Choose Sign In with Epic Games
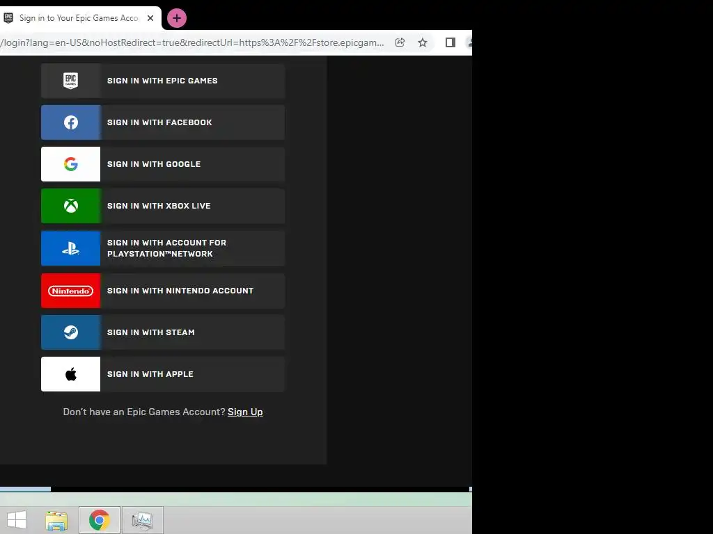 (x=163, y=81)
